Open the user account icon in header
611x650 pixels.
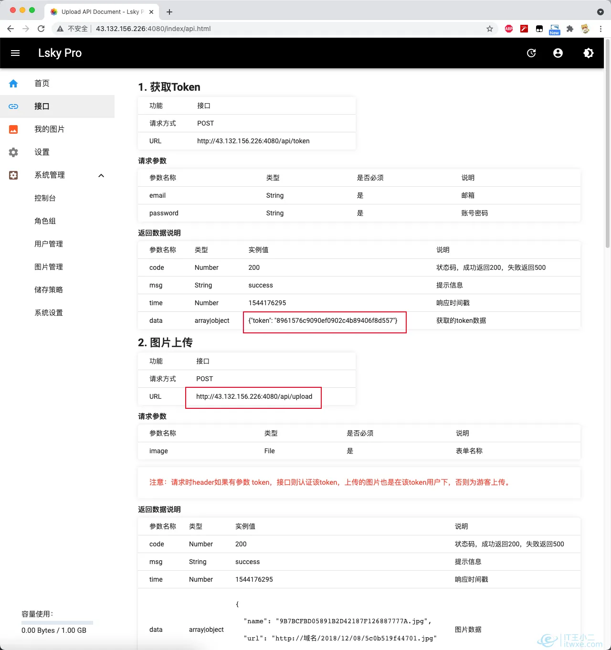[x=558, y=53]
